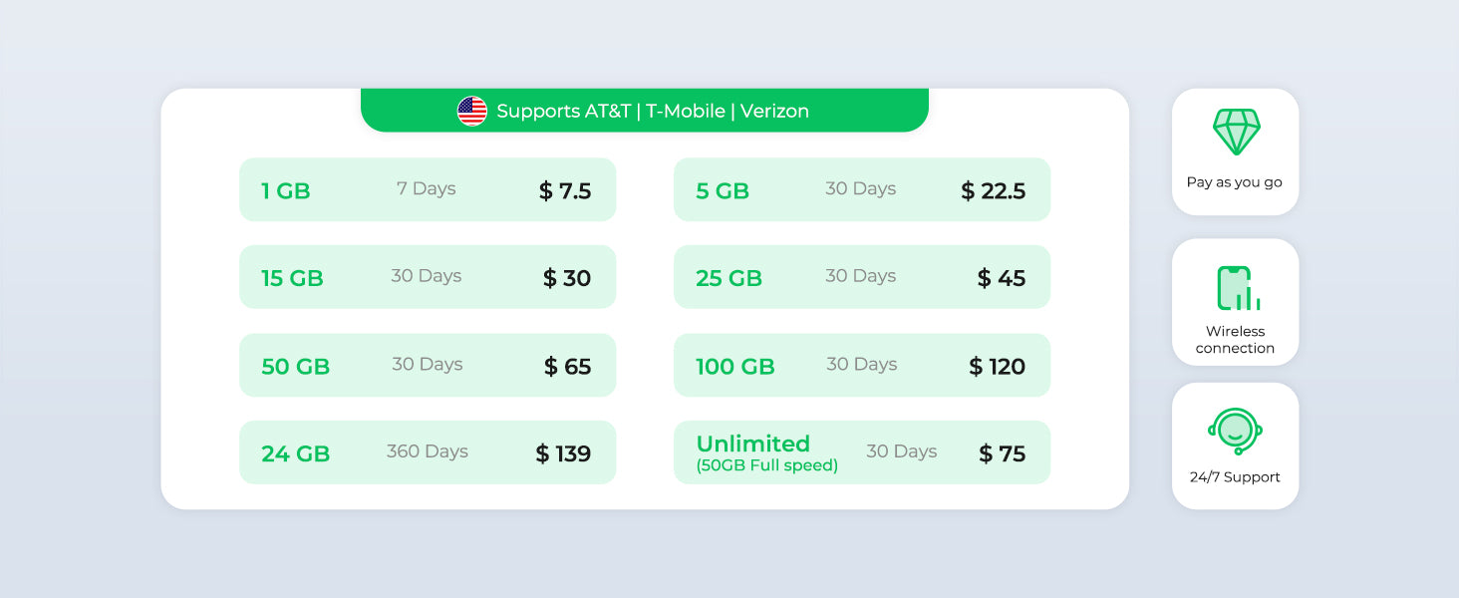Pick the 50 GB 30 Days plan
Image resolution: width=1459 pixels, height=598 pixels.
pyautogui.click(x=428, y=365)
